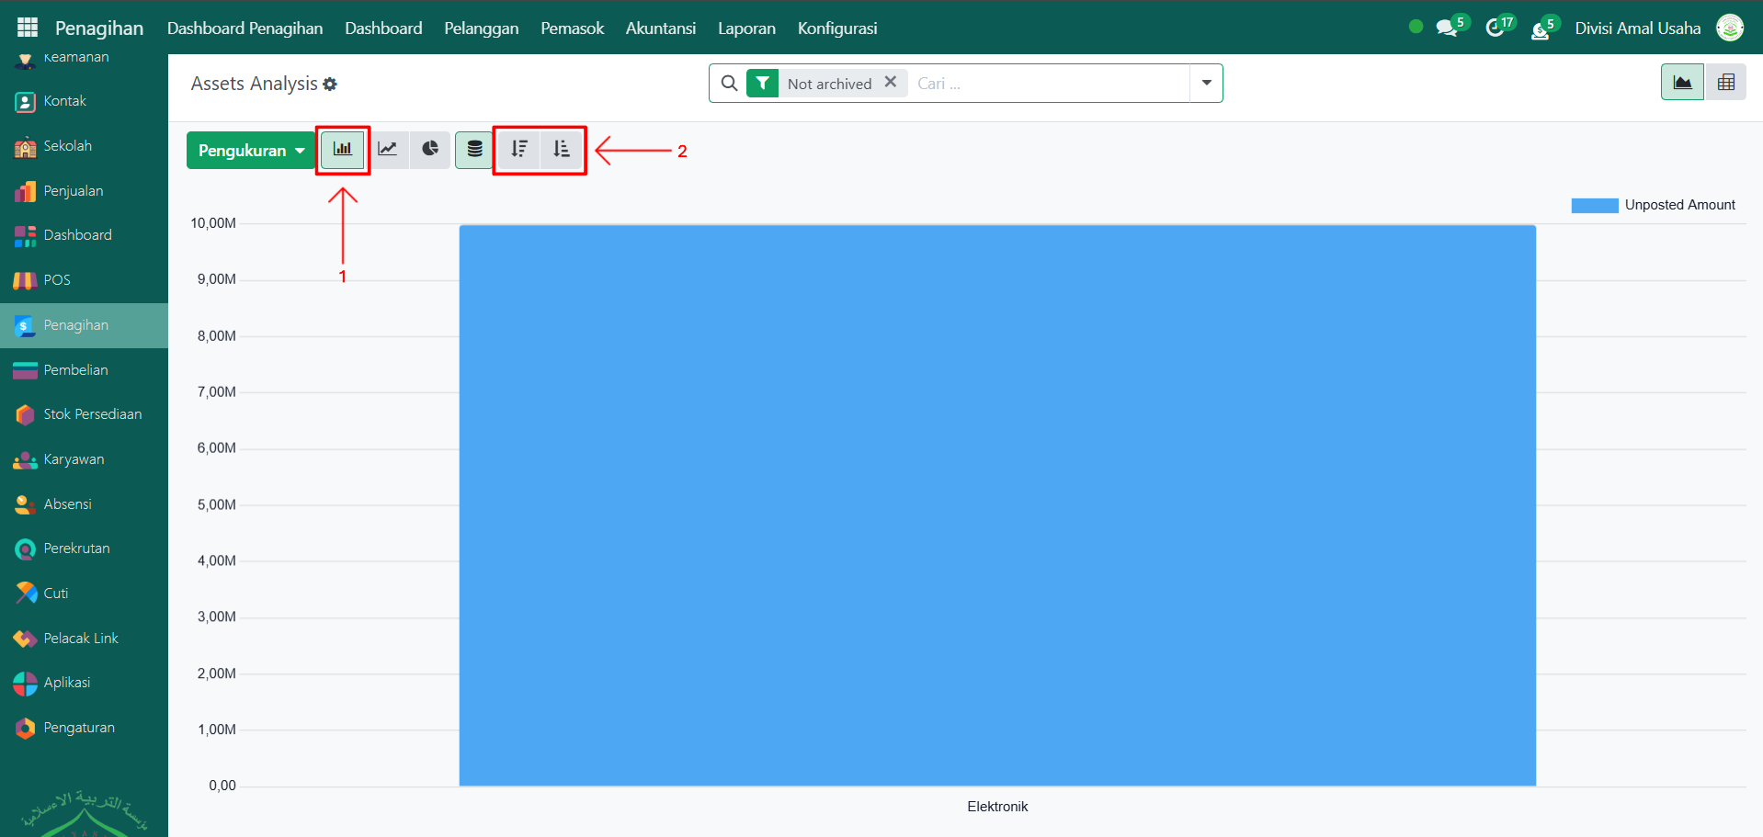The height and width of the screenshot is (837, 1763).
Task: Click the bar chart icon
Action: click(343, 150)
